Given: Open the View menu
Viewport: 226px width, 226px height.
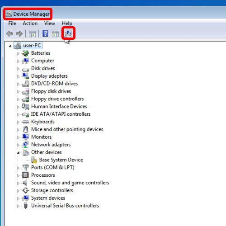Looking at the screenshot, I should click(49, 24).
